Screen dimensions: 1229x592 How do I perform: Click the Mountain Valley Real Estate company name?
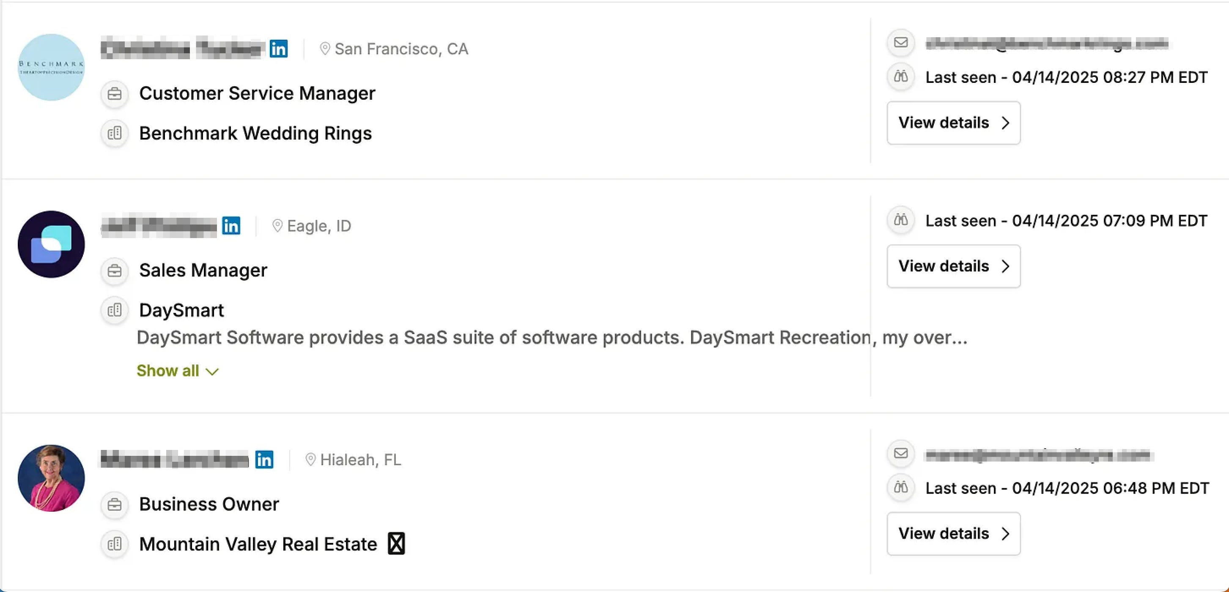pos(258,544)
